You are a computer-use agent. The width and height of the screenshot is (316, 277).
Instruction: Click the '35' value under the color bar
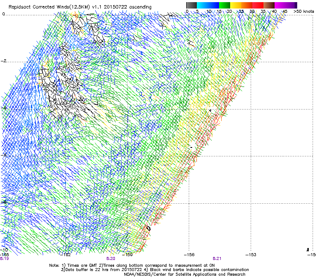[x=263, y=11]
